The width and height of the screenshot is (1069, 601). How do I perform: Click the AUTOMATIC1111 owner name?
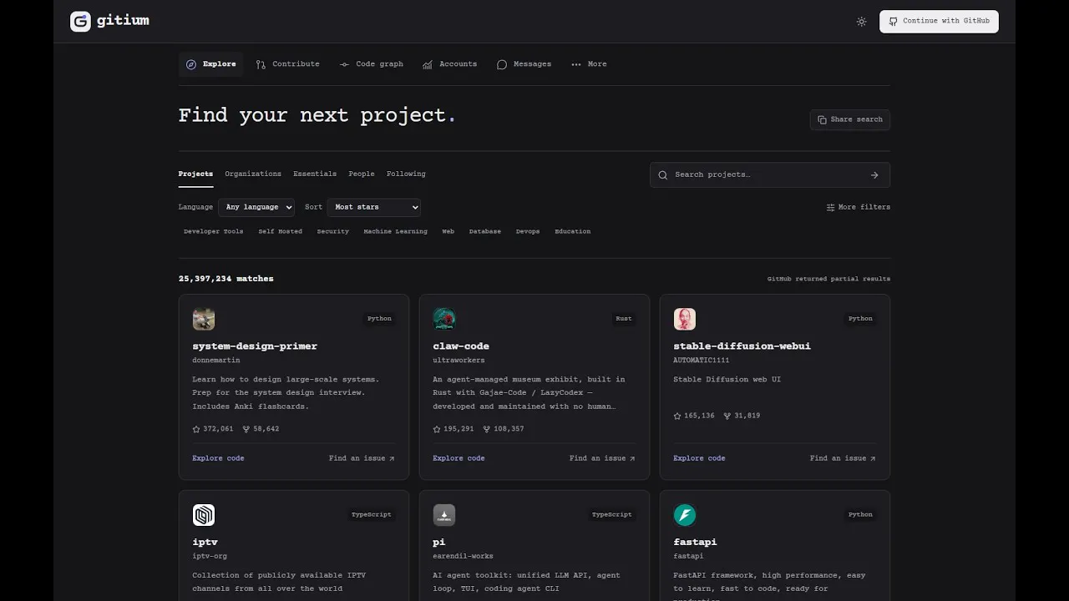click(702, 361)
